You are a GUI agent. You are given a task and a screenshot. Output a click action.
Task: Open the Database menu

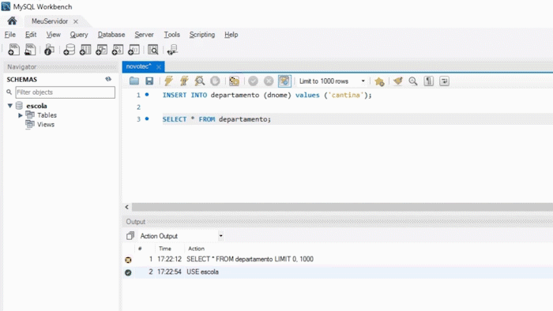tap(111, 35)
